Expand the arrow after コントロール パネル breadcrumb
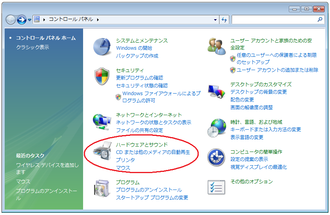Viewport: 330px width, 215px height. tap(98, 19)
